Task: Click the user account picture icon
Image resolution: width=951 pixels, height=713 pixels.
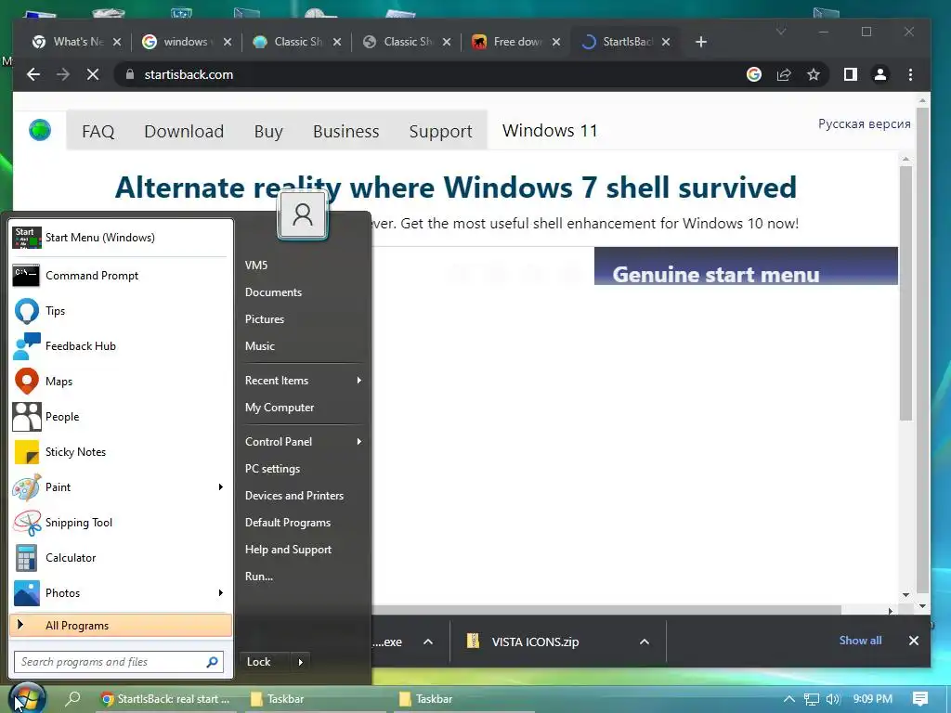Action: pos(303,214)
